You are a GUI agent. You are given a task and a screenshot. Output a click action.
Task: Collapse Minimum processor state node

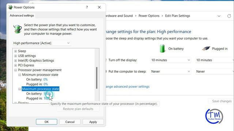(x=19, y=75)
